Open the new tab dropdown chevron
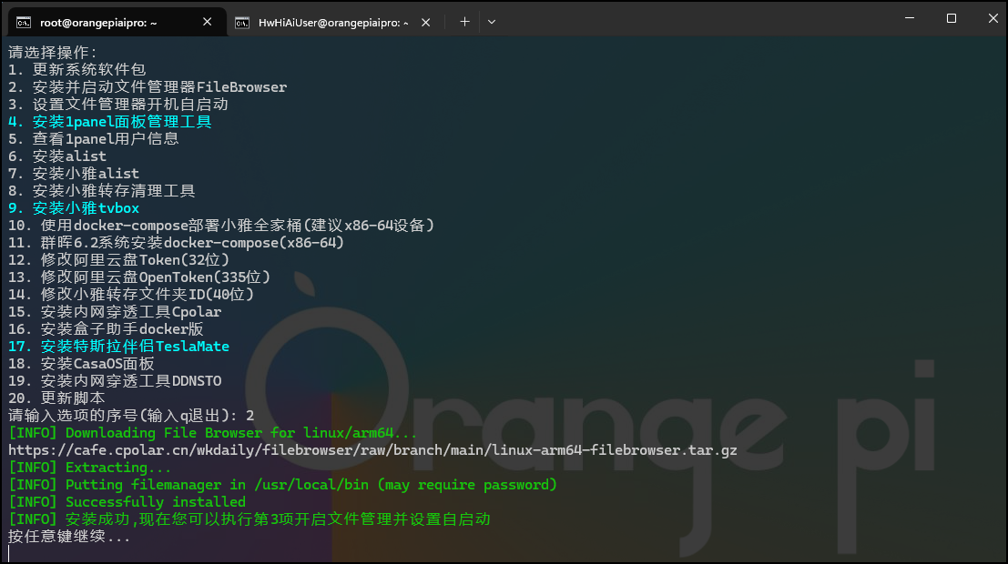 [x=491, y=22]
